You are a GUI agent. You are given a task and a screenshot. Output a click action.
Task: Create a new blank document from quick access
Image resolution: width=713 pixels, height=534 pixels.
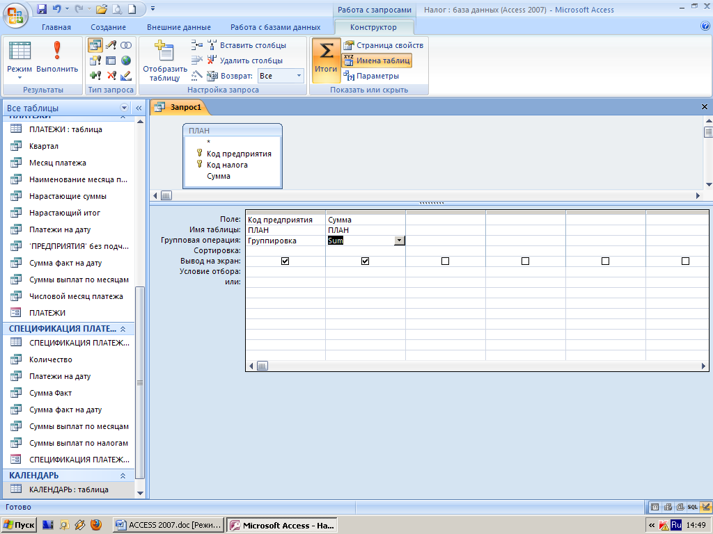132,8
